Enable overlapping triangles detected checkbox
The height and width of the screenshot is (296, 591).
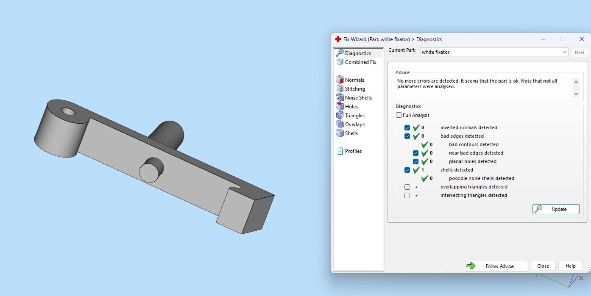pyautogui.click(x=407, y=187)
